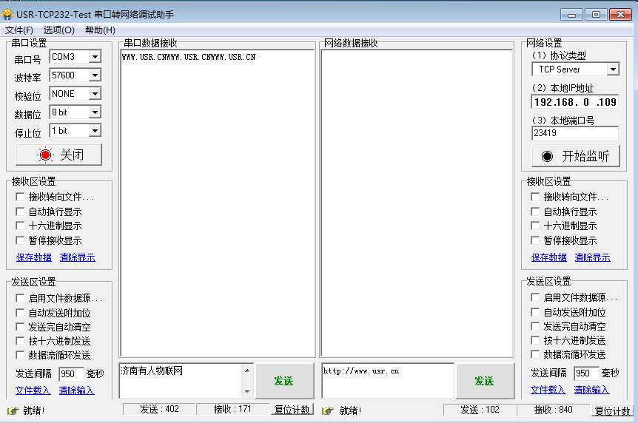Reset the network counter with 复位计数

point(612,410)
